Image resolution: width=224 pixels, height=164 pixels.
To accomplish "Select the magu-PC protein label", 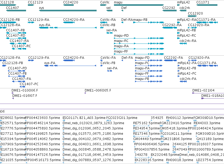I will (142, 63).
